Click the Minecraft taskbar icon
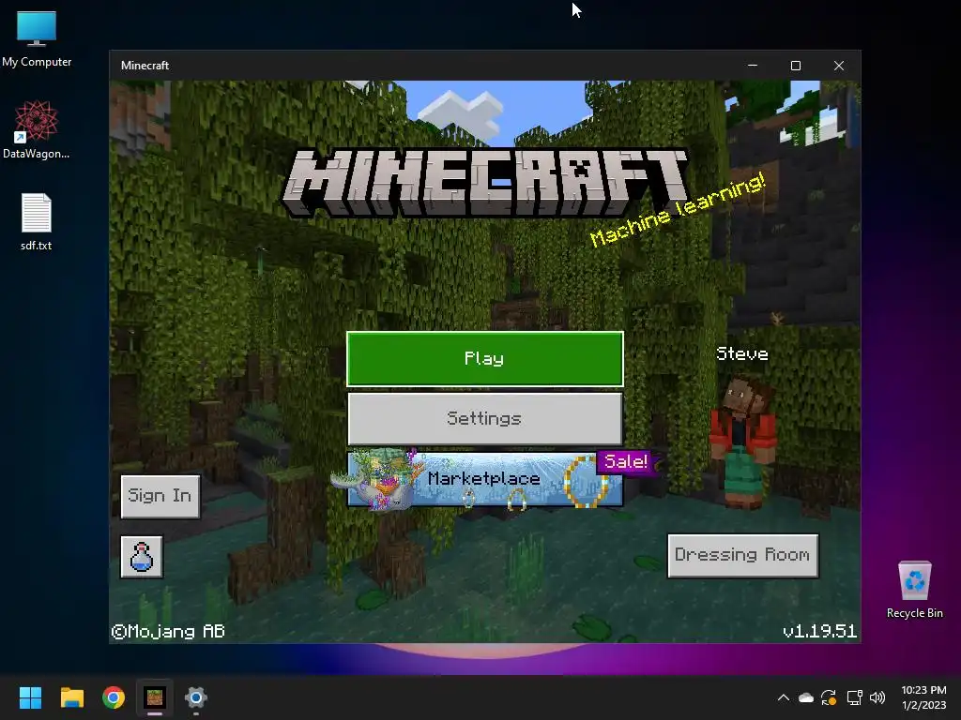 [x=155, y=697]
